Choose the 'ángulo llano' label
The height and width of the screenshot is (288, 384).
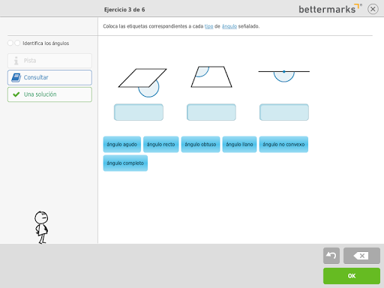pos(239,144)
